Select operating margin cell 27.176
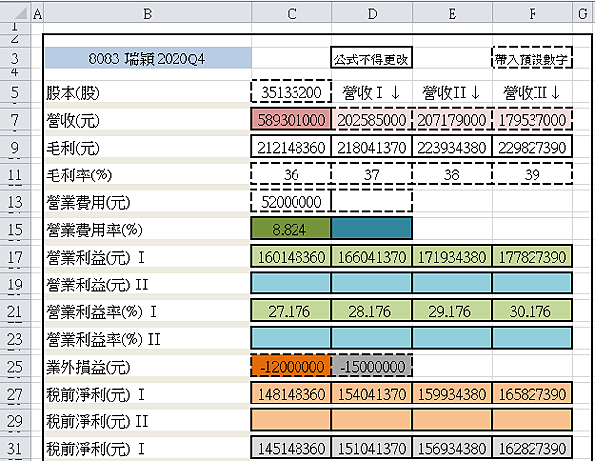This screenshot has width=595, height=461. [291, 311]
